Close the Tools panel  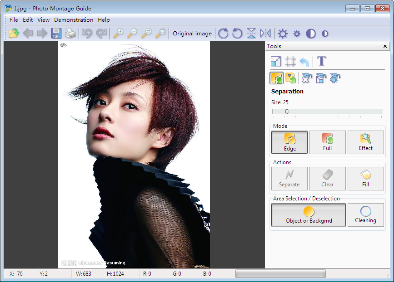point(385,46)
